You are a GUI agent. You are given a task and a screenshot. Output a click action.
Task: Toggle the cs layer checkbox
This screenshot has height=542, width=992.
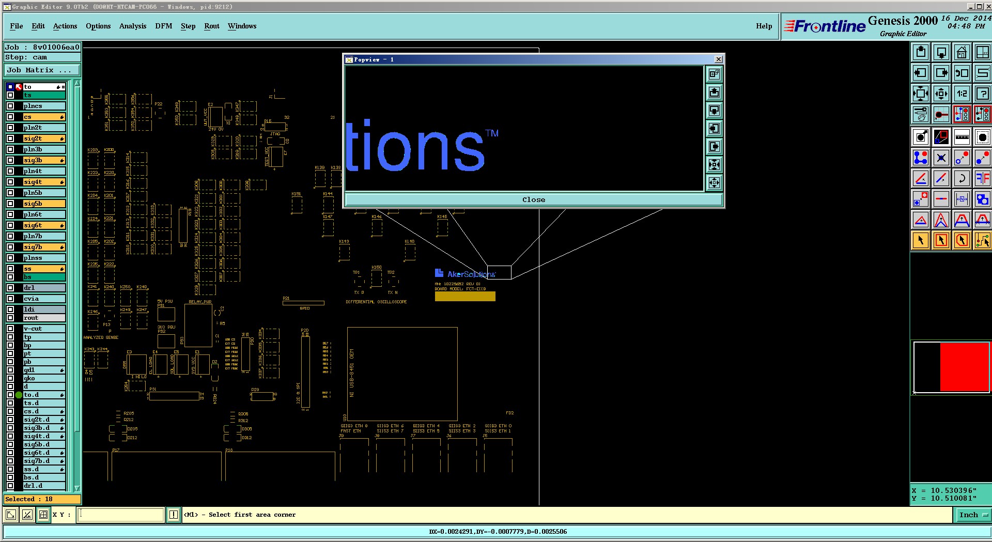point(10,117)
